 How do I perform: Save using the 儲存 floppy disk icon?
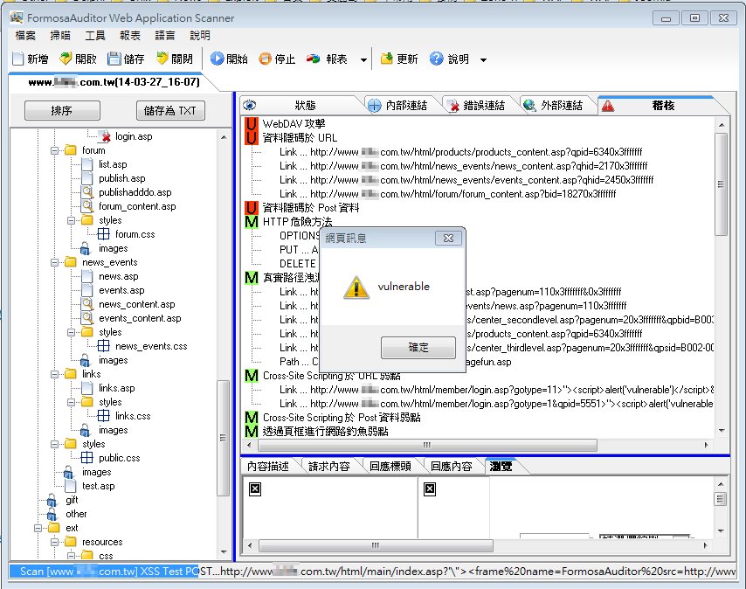click(x=114, y=59)
